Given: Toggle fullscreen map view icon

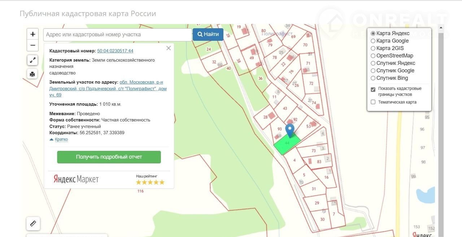Looking at the screenshot, I should coord(32,60).
